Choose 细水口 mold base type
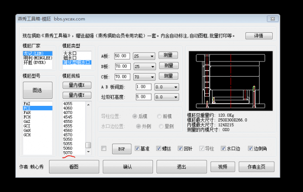The height and width of the screenshot is (192, 303). point(77,58)
